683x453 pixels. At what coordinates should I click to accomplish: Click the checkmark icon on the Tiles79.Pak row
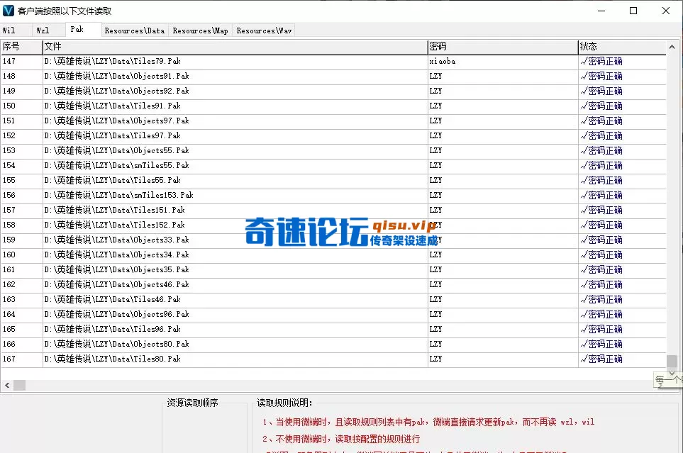[x=582, y=61]
